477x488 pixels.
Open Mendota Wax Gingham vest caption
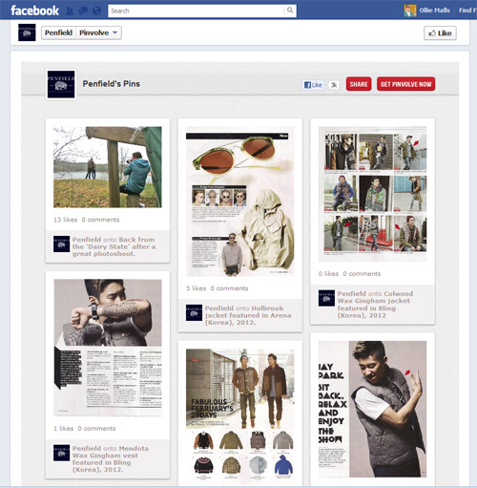tap(111, 459)
